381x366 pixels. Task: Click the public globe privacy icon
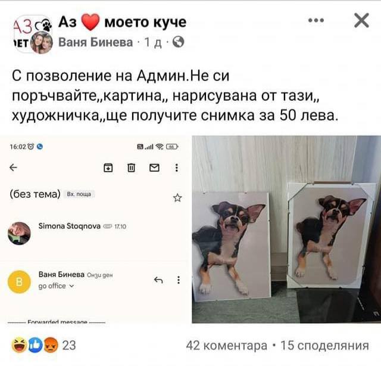[178, 42]
